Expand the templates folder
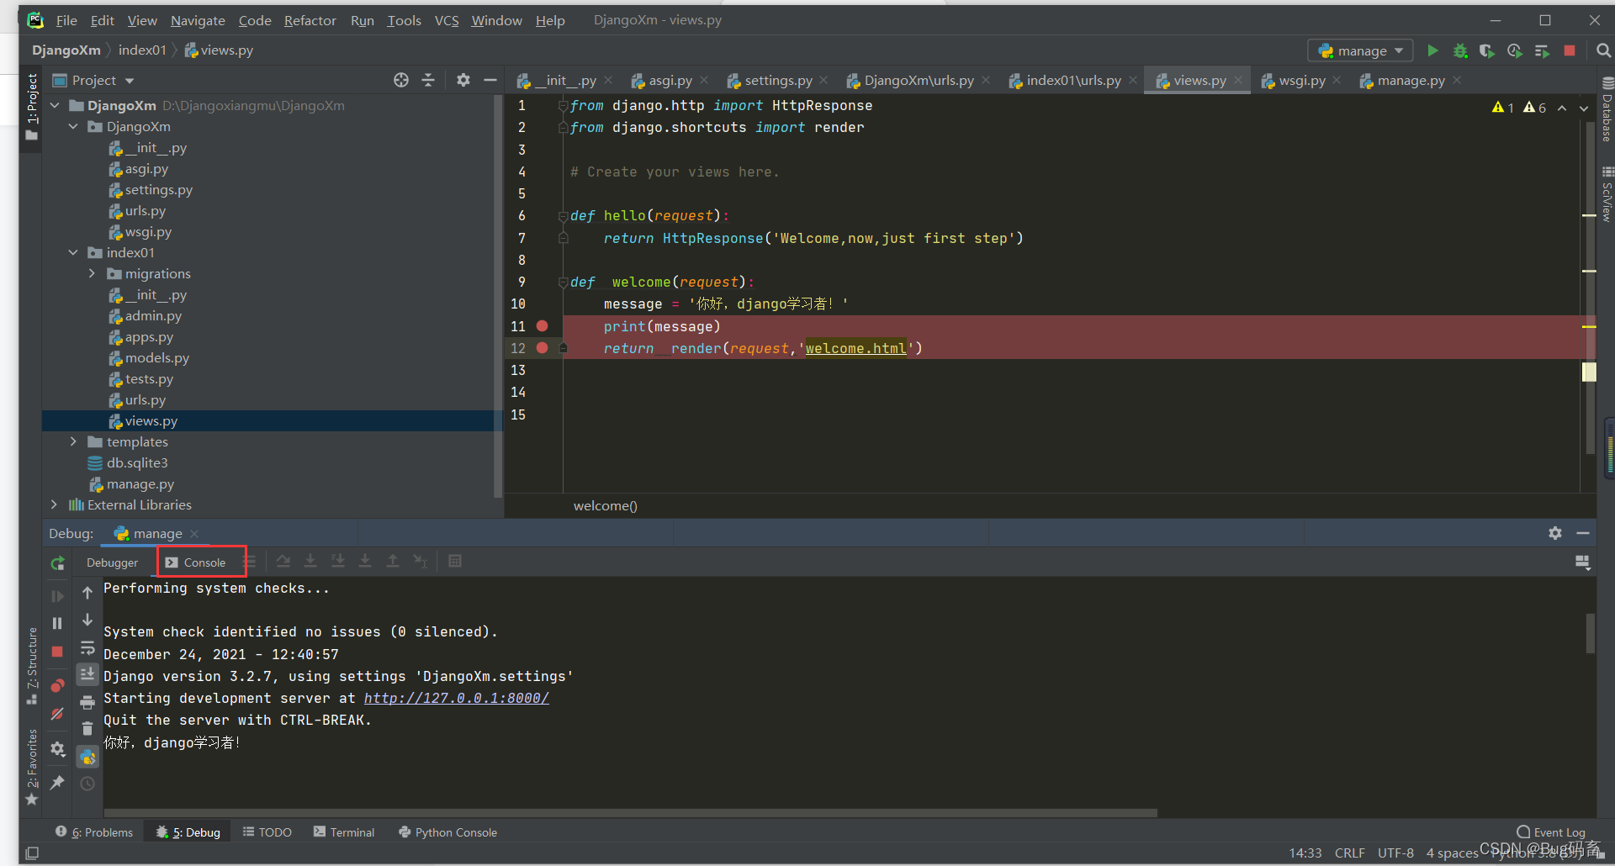1615x866 pixels. (x=73, y=441)
